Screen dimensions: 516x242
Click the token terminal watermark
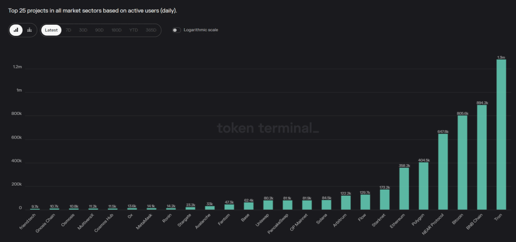click(x=268, y=128)
